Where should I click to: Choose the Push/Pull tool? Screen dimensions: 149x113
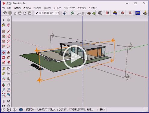coord(8,53)
